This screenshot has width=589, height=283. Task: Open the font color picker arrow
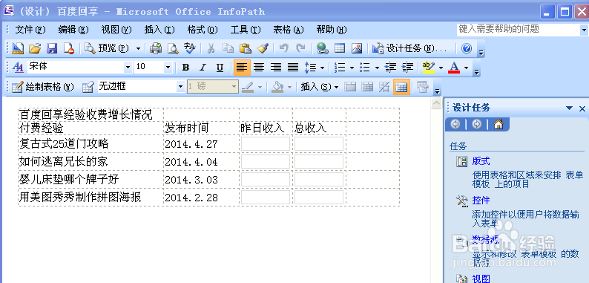point(466,68)
